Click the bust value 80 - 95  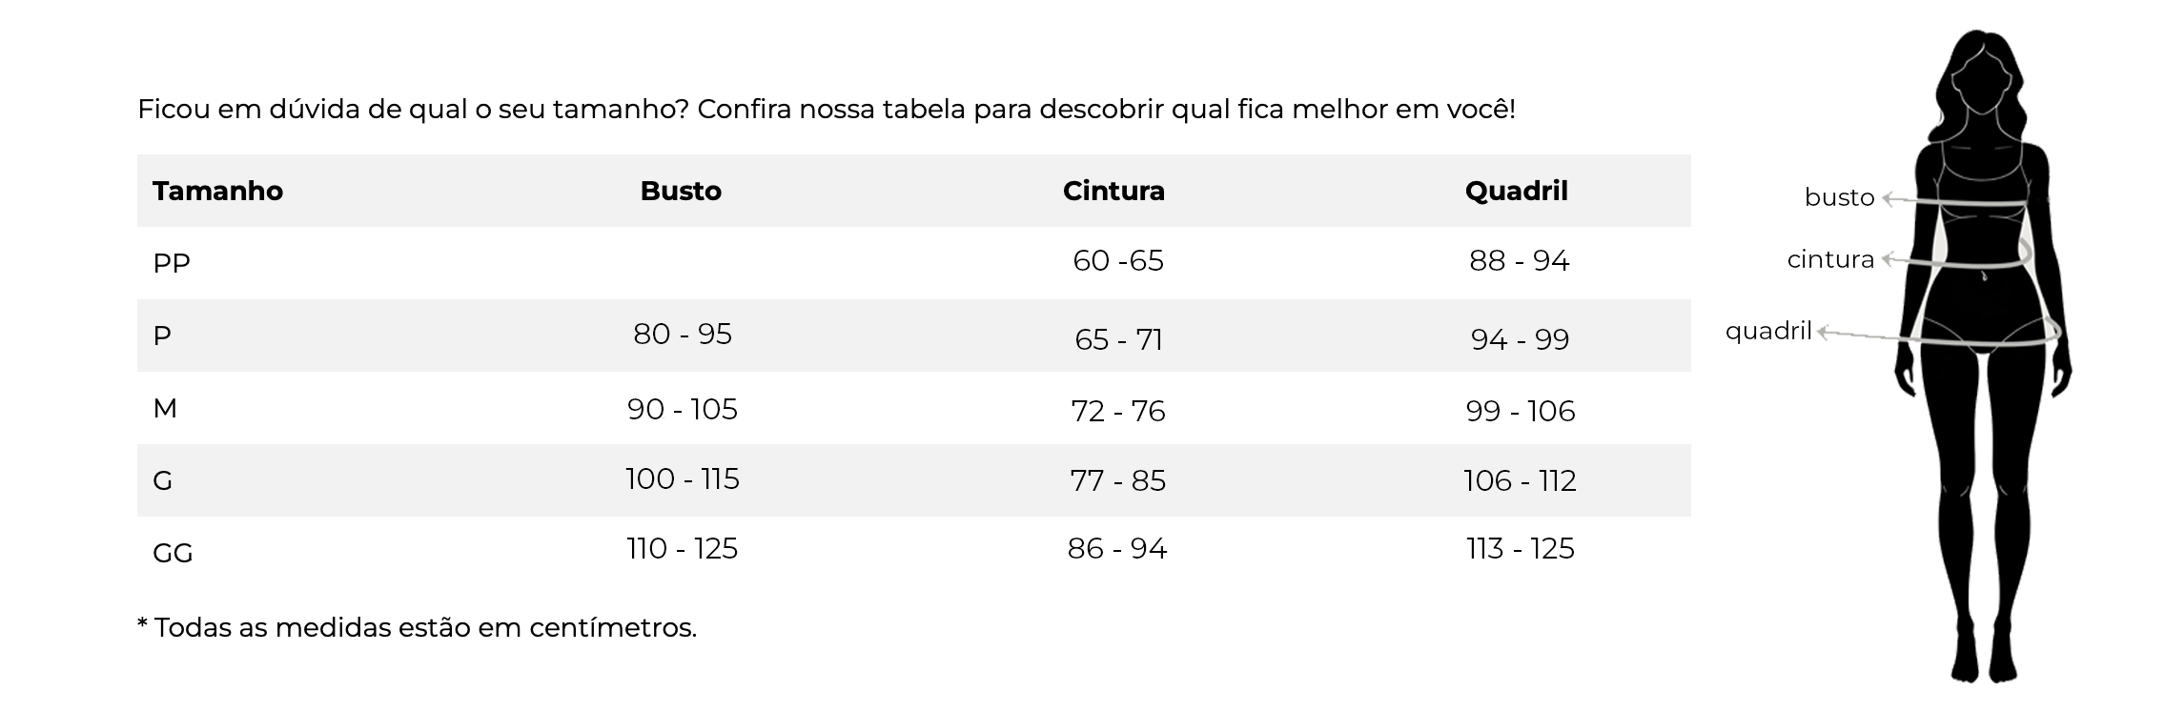pos(683,334)
